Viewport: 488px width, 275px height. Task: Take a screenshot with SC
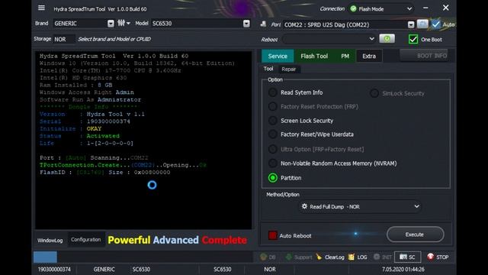pyautogui.click(x=407, y=257)
